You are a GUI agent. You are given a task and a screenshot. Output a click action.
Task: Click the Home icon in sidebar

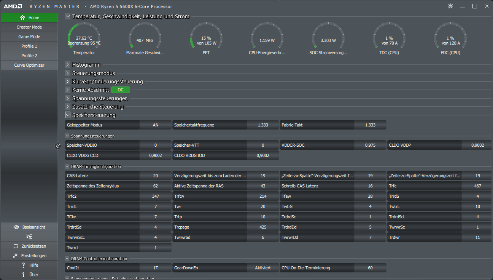point(22,18)
